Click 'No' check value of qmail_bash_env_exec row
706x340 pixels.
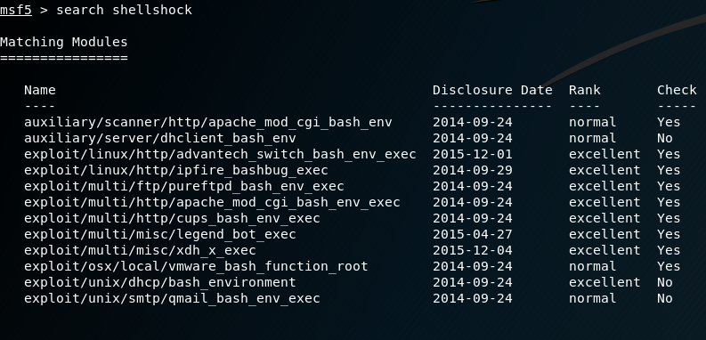coord(664,298)
